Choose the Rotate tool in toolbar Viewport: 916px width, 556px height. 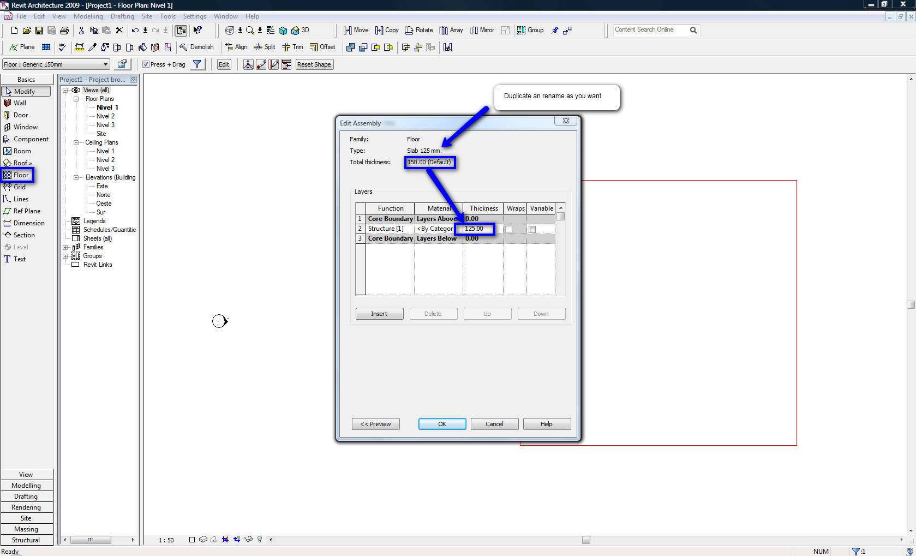click(x=419, y=31)
